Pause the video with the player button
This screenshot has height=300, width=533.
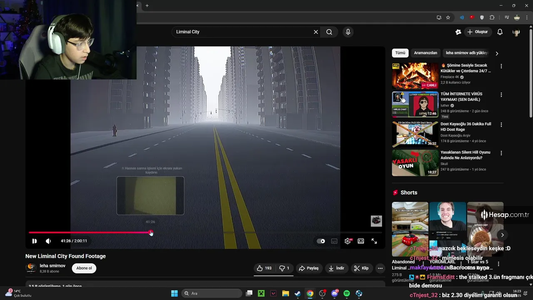[x=35, y=241]
